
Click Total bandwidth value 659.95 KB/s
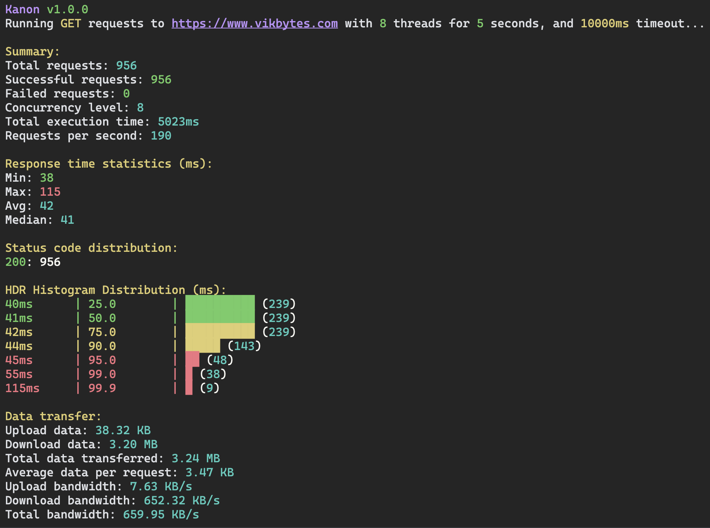tap(161, 515)
